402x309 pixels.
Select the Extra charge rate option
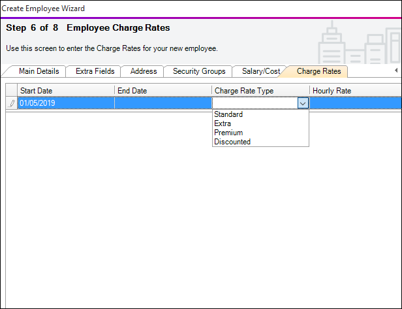pos(223,123)
